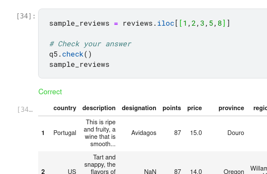
Task: Click the price value 15.0
Action: point(196,133)
